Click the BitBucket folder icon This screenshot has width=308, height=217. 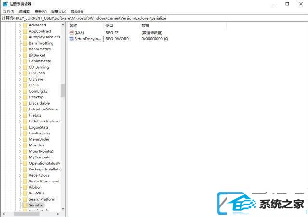[25, 55]
